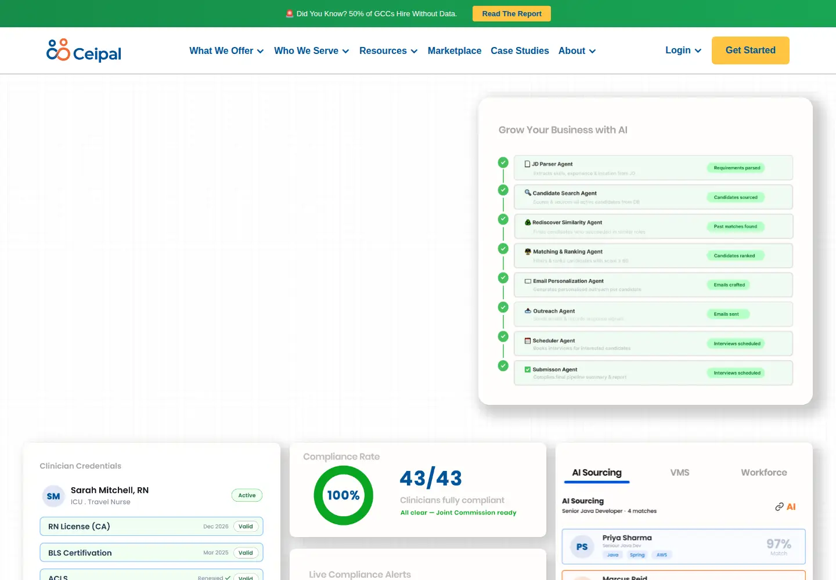Click the 'Grow Your Business with AI' heading
Image resolution: width=836 pixels, height=580 pixels.
563,130
